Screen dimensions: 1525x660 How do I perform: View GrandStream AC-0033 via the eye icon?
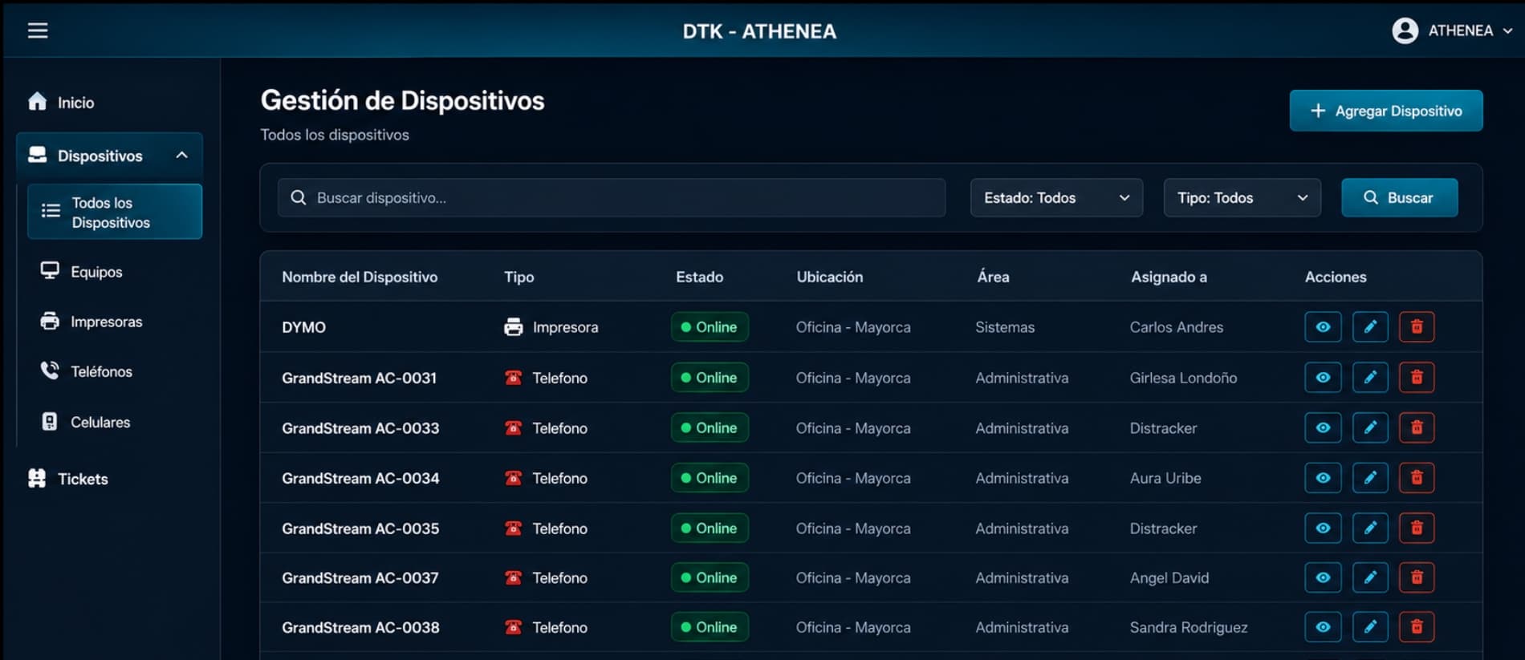click(x=1323, y=428)
